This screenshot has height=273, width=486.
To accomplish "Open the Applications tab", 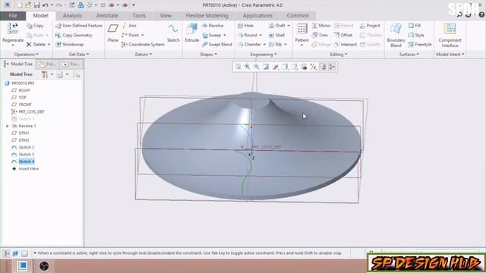I will tap(257, 15).
